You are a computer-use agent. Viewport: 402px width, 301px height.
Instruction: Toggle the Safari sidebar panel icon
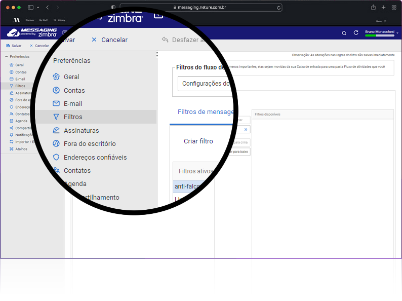coord(30,8)
